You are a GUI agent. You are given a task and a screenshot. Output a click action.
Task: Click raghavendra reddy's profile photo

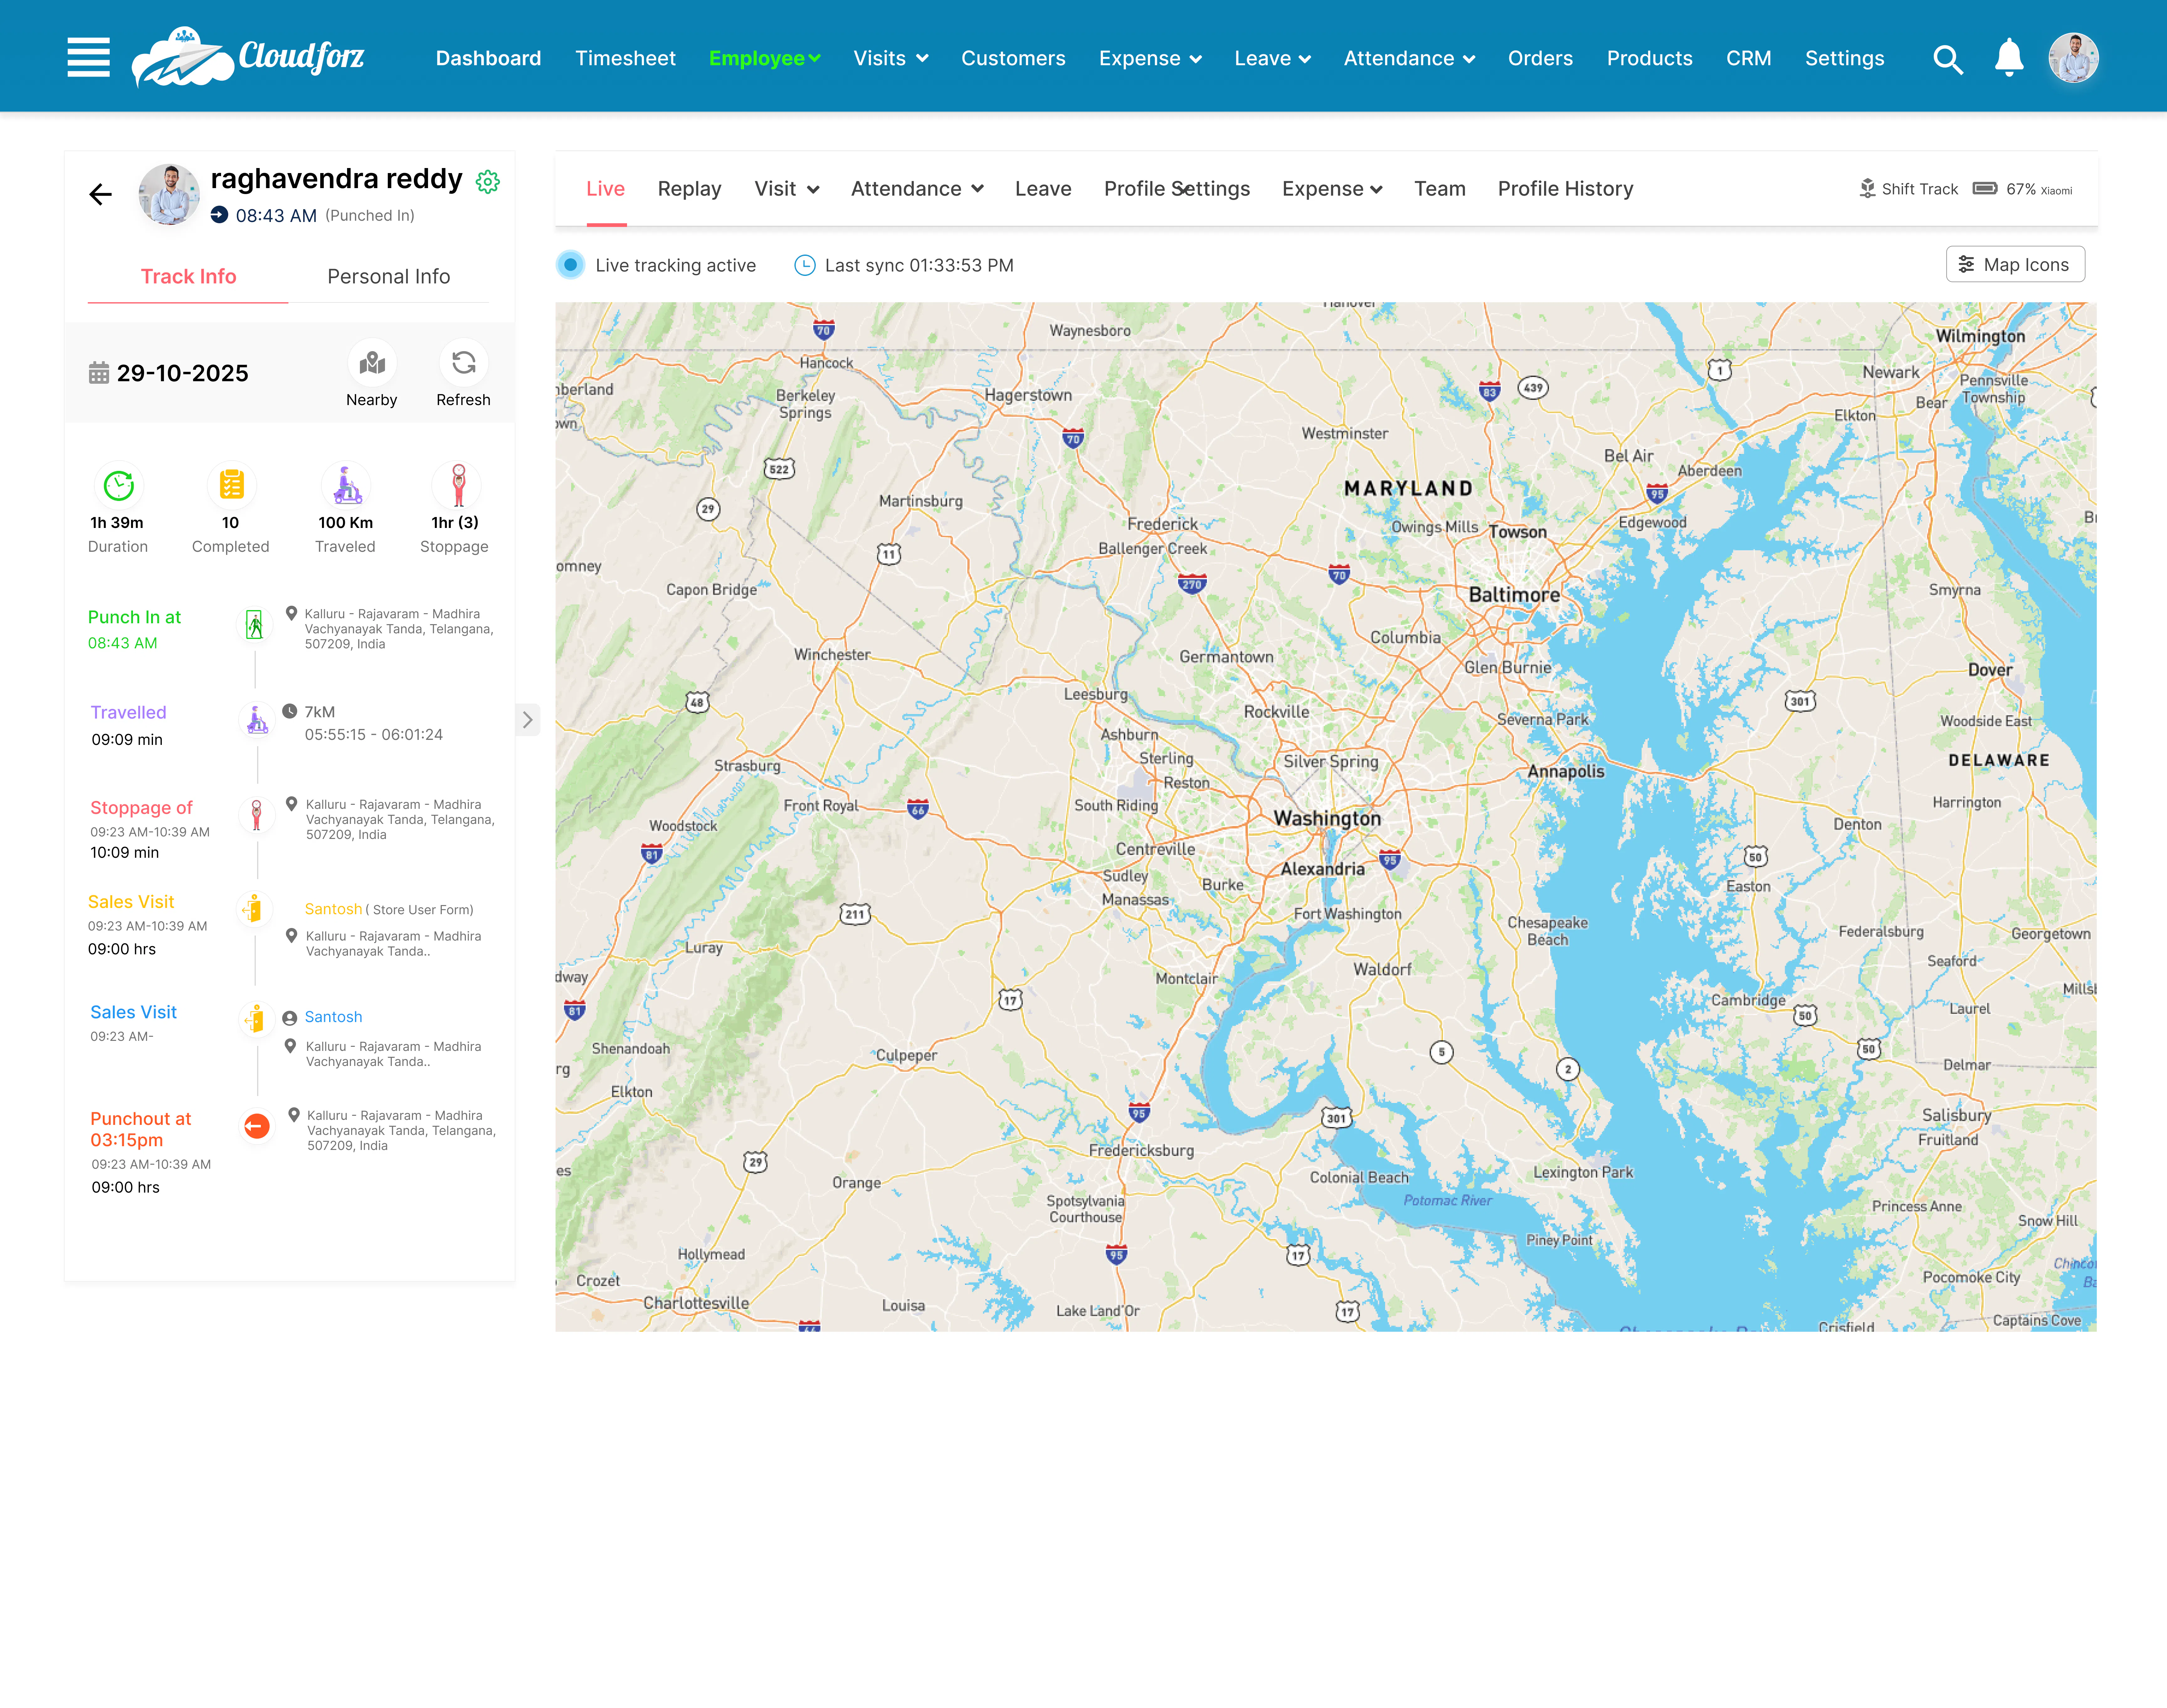pyautogui.click(x=169, y=194)
